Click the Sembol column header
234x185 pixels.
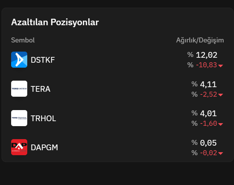[x=23, y=40]
